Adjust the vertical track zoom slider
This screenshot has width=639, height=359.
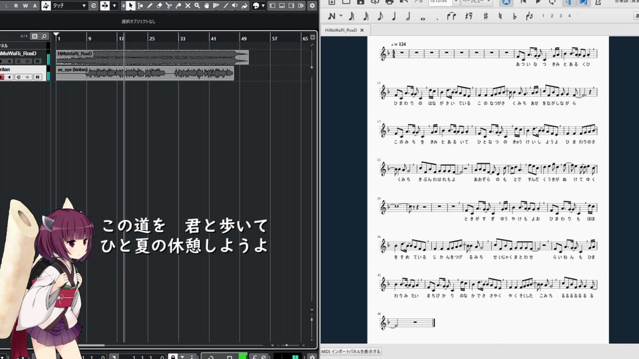click(x=312, y=66)
